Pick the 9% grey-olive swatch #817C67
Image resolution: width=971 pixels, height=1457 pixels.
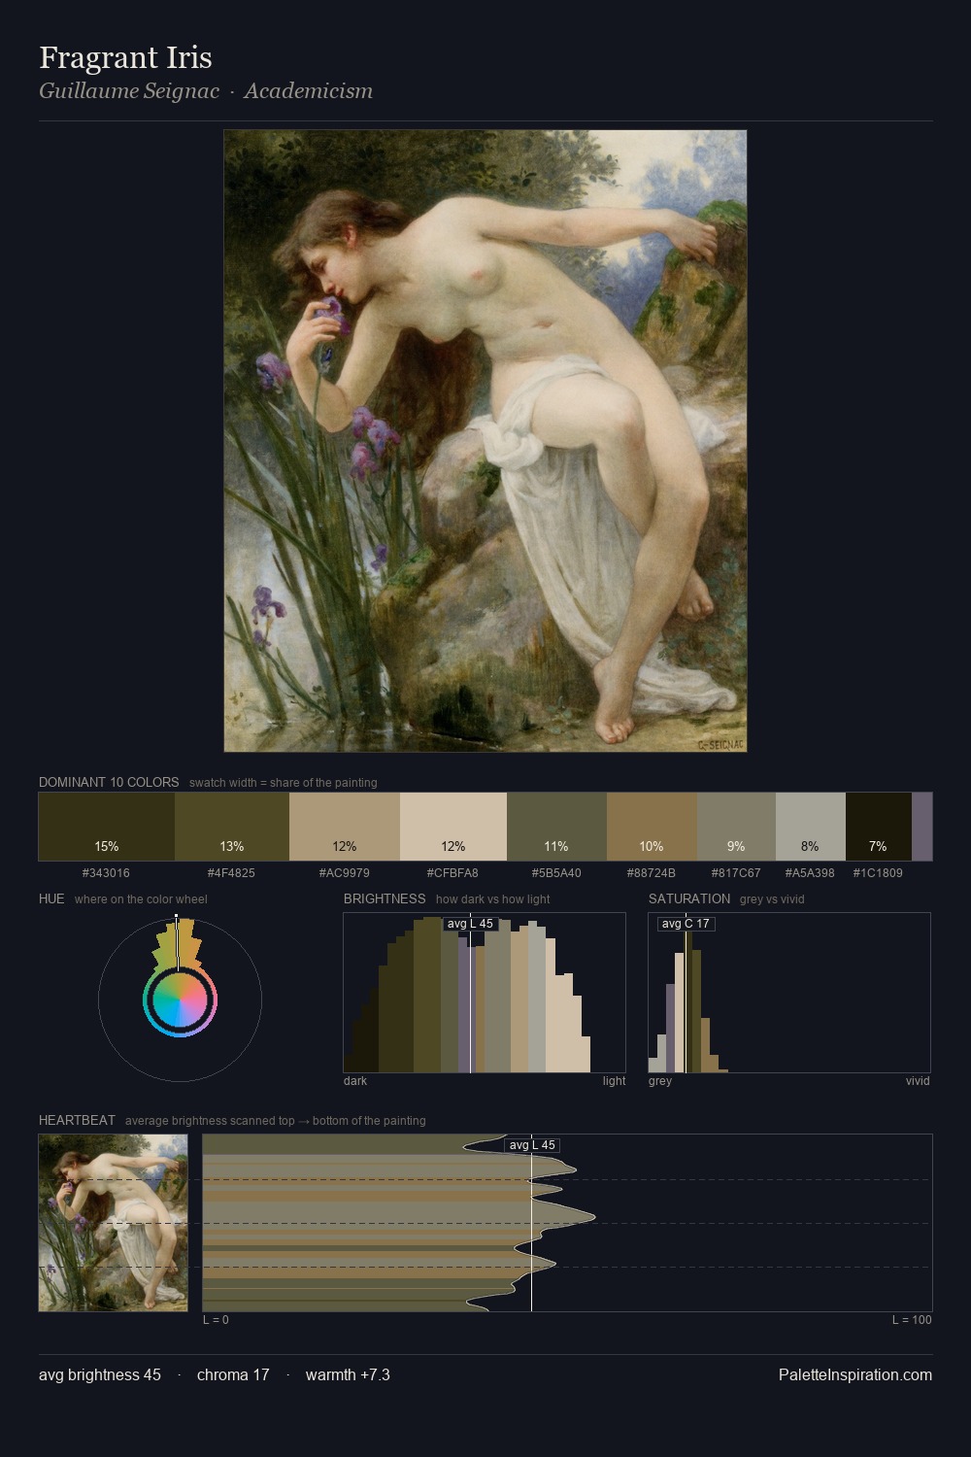point(736,827)
